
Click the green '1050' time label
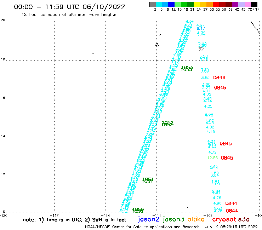click(138, 210)
